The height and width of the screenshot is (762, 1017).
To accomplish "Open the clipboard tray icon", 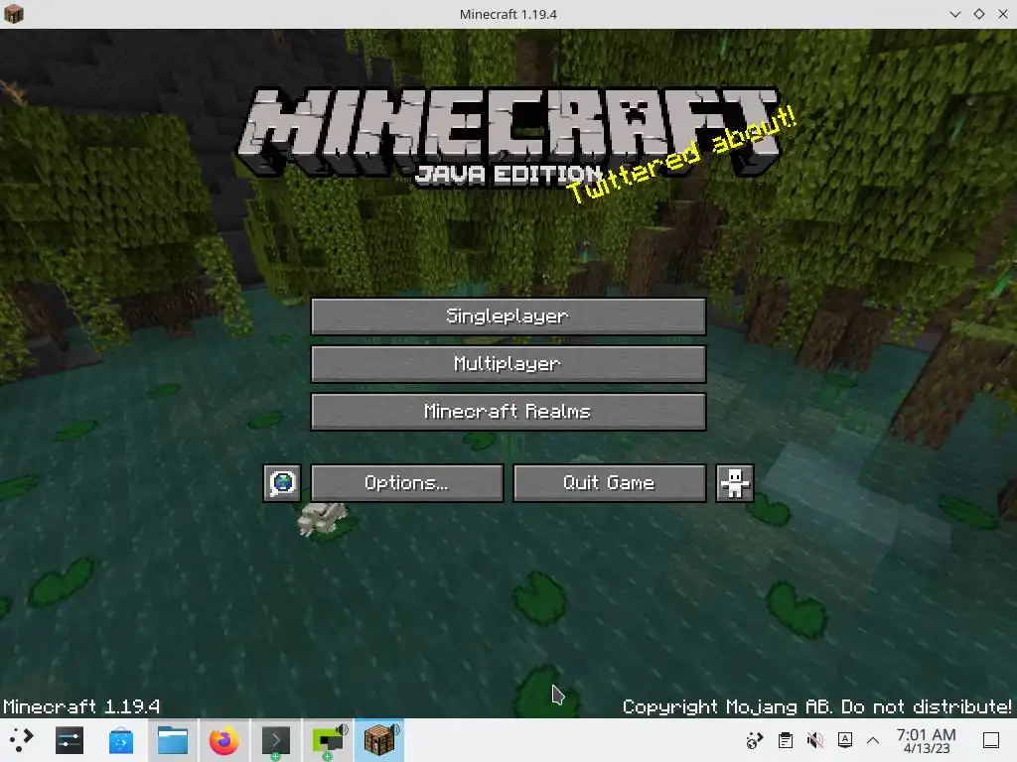I will pos(786,740).
